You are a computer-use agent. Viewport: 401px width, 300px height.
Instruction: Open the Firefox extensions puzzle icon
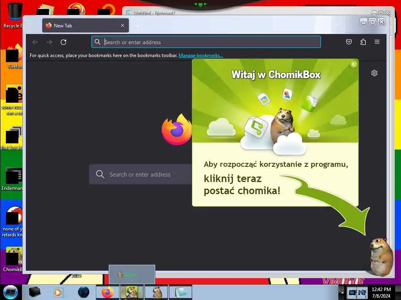point(363,42)
